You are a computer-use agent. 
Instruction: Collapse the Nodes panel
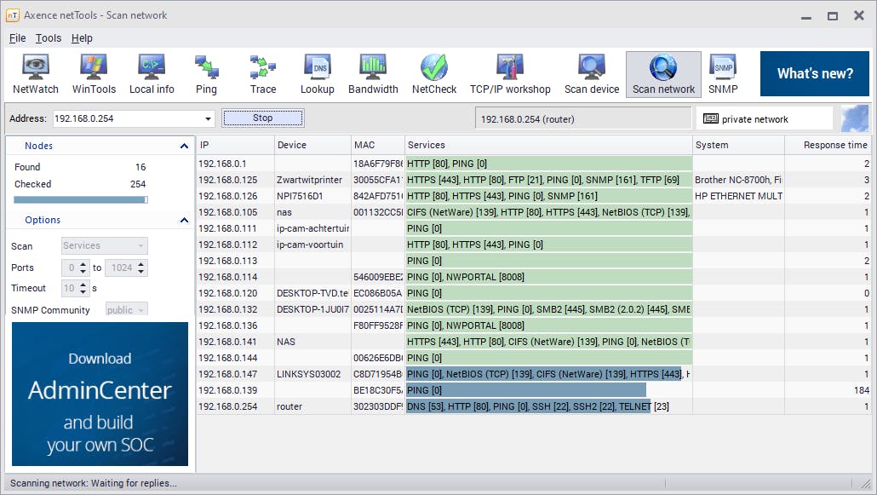pyautogui.click(x=184, y=147)
